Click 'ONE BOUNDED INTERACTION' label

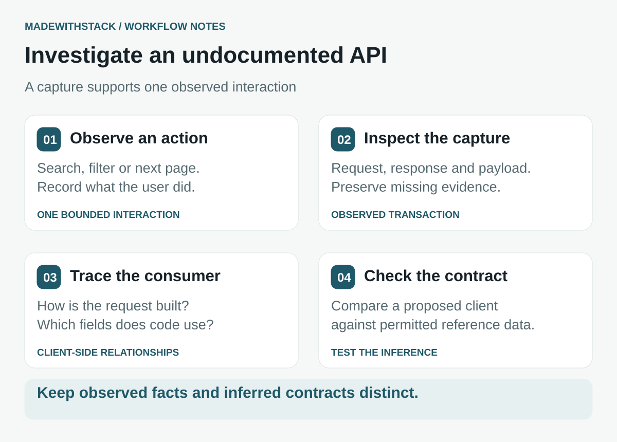(108, 215)
